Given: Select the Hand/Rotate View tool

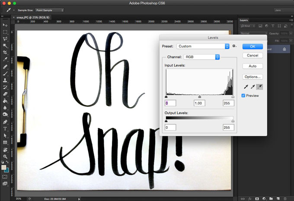Looking at the screenshot, I should (5, 150).
